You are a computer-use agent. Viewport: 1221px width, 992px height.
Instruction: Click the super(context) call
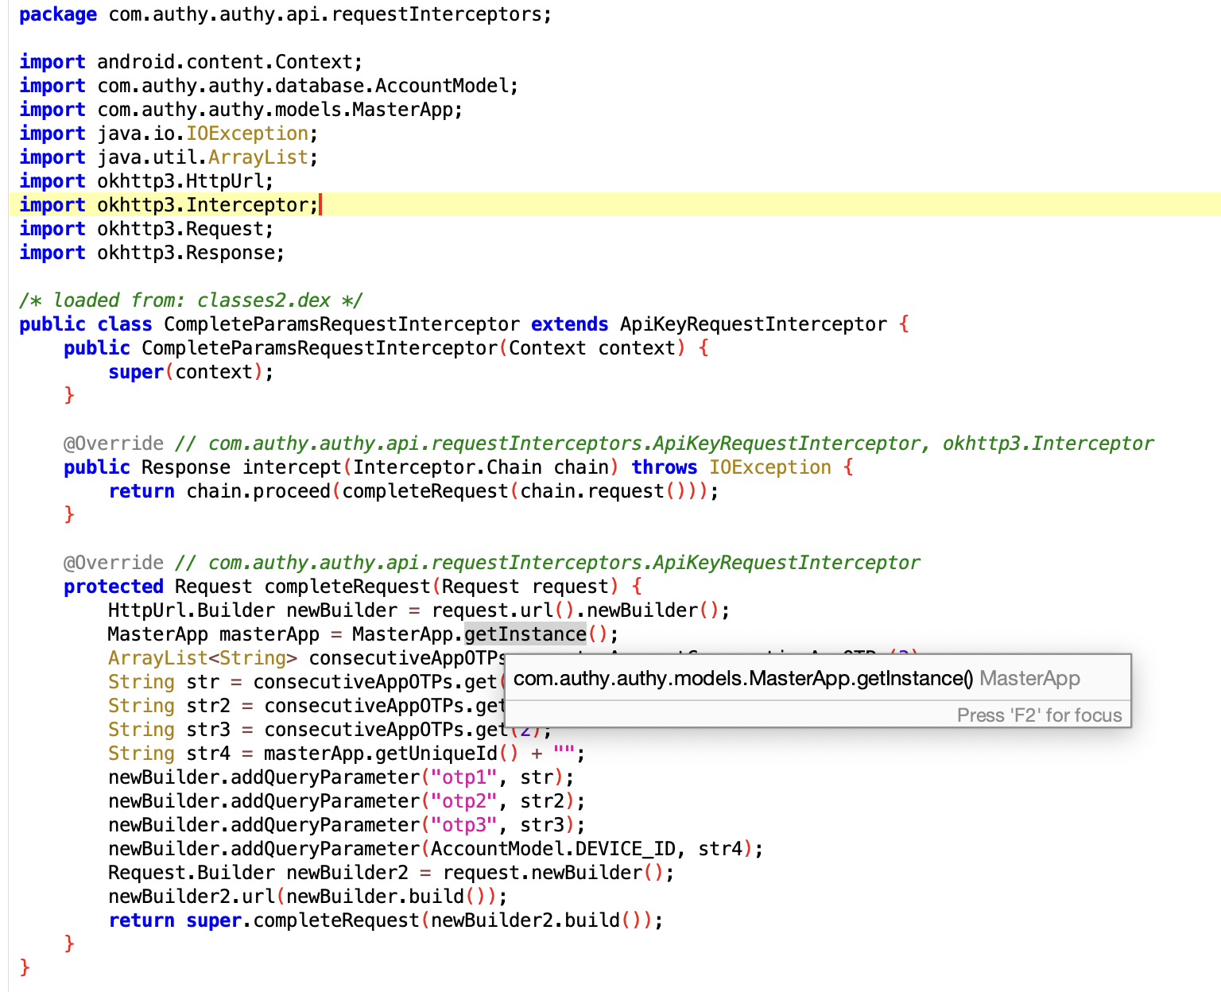point(191,372)
